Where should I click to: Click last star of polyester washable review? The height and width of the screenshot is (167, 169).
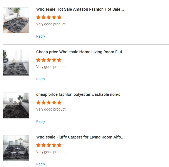click(x=59, y=102)
